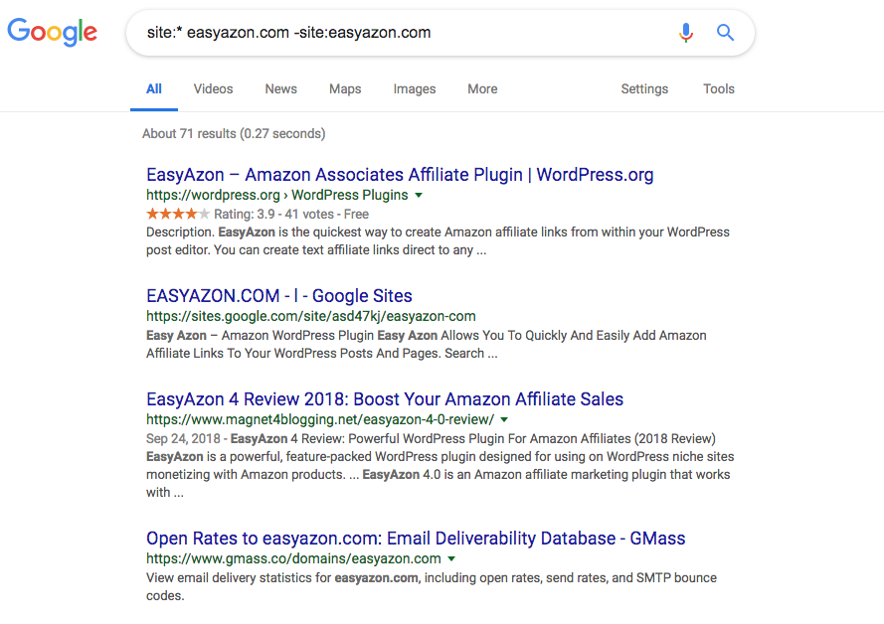Open EasyAzon 4 Review 2018 result
This screenshot has width=884, height=624.
385,399
